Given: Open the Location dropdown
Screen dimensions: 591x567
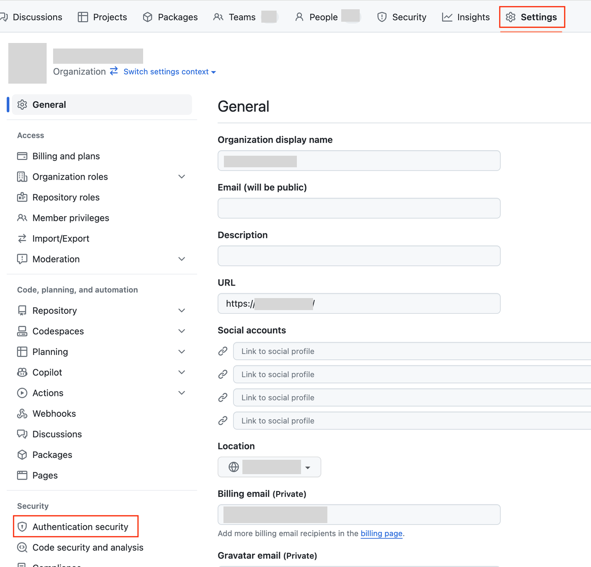Looking at the screenshot, I should pos(308,467).
